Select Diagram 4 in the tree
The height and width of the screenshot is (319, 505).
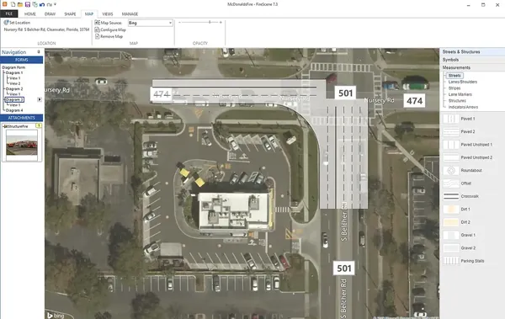tap(14, 110)
